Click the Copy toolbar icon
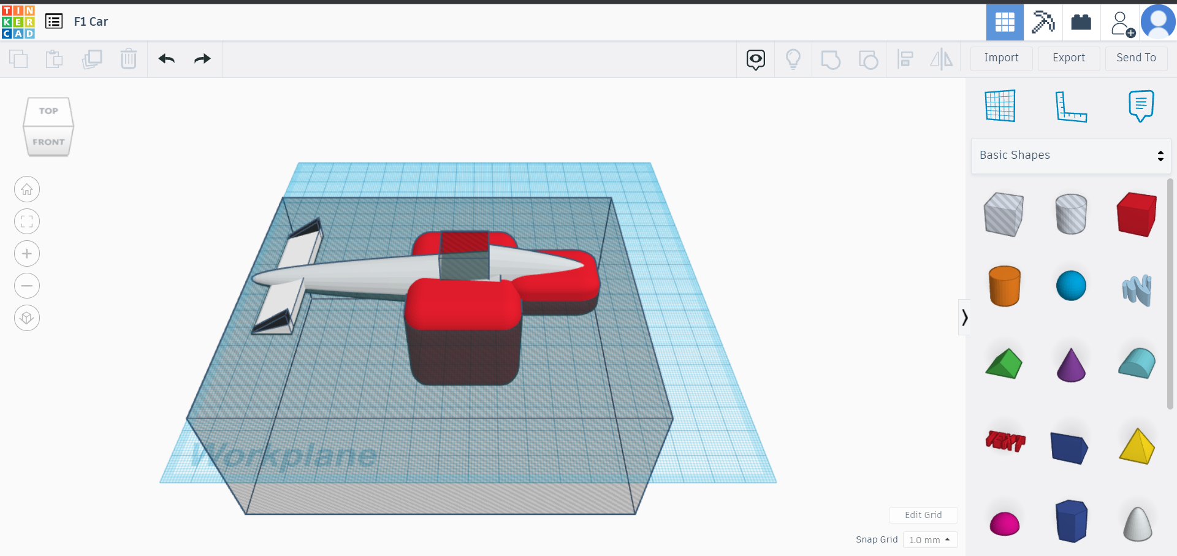The width and height of the screenshot is (1177, 556). (18, 59)
